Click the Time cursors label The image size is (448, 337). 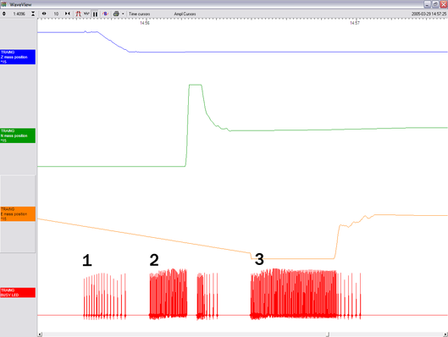coord(139,14)
